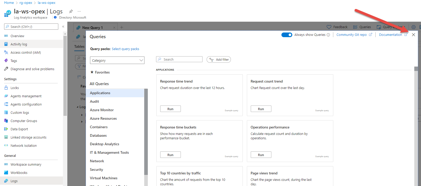Image resolution: width=421 pixels, height=186 pixels.
Task: Select the Applications category
Action: [115, 93]
